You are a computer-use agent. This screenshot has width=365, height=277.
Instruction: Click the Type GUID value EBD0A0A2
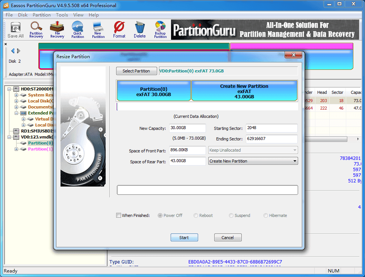(235, 262)
